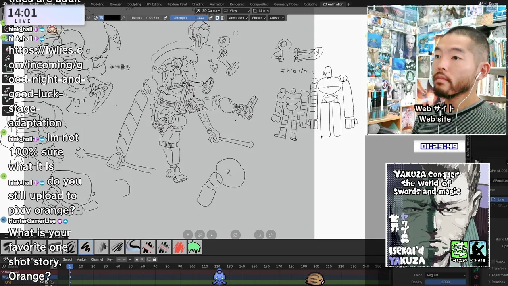
Task: Open the Line guide type dropdown
Action: 261,11
